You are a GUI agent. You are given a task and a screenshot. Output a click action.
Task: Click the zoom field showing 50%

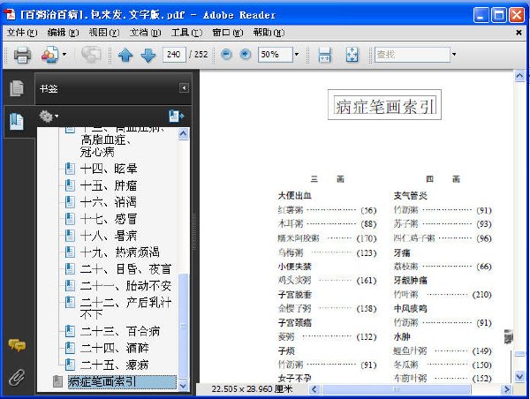(x=275, y=55)
